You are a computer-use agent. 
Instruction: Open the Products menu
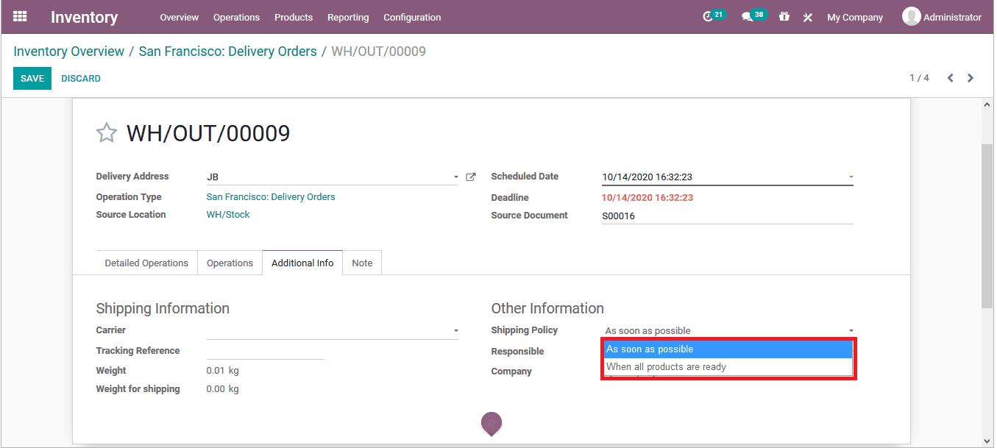[294, 17]
